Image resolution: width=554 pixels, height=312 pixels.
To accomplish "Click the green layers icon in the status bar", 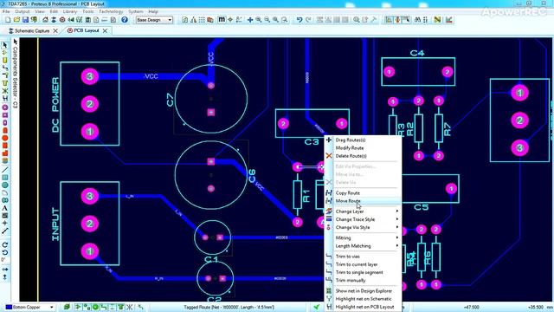I will point(67,307).
